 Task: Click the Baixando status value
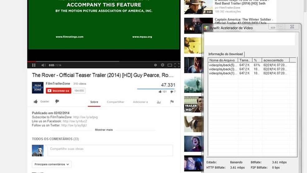tap(236, 162)
